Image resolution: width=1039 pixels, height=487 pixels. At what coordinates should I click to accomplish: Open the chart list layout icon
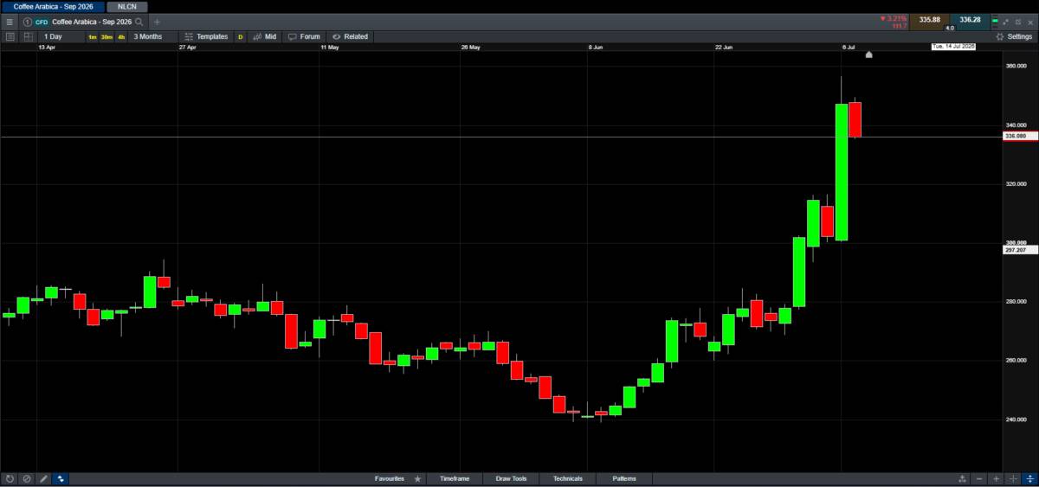10,36
